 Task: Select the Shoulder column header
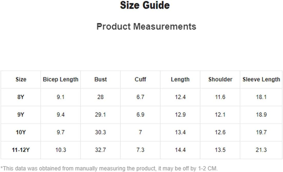click(x=220, y=79)
